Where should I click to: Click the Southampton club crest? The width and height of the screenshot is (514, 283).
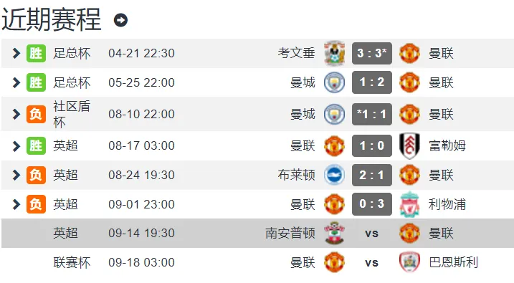[334, 234]
